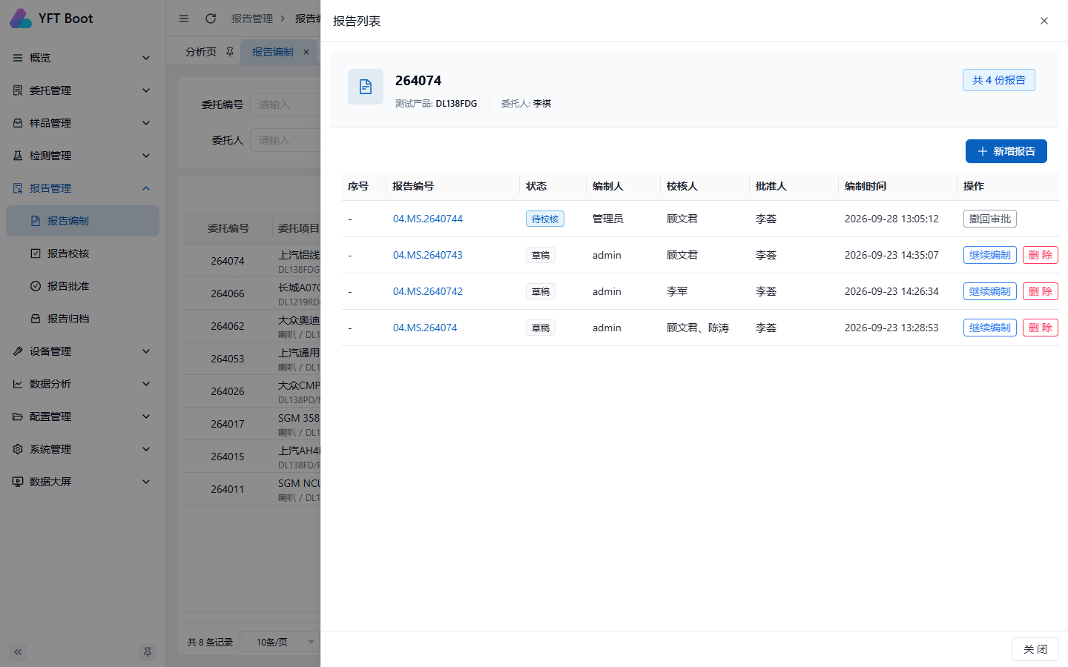Click the refresh icon in header
This screenshot has width=1068, height=667.
[211, 19]
